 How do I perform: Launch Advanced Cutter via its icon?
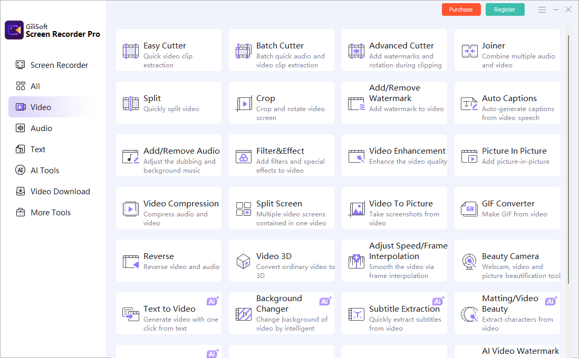(356, 51)
